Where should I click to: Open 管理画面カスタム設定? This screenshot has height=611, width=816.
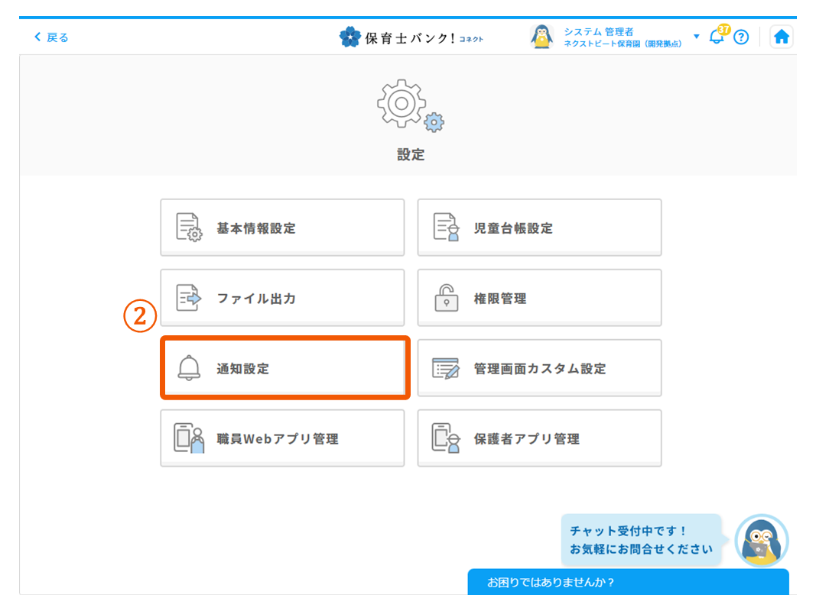tap(539, 368)
